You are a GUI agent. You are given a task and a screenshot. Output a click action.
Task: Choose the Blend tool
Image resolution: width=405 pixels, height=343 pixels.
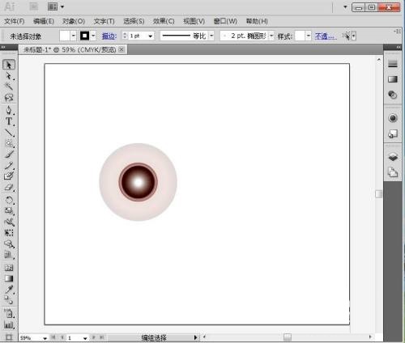click(x=9, y=300)
